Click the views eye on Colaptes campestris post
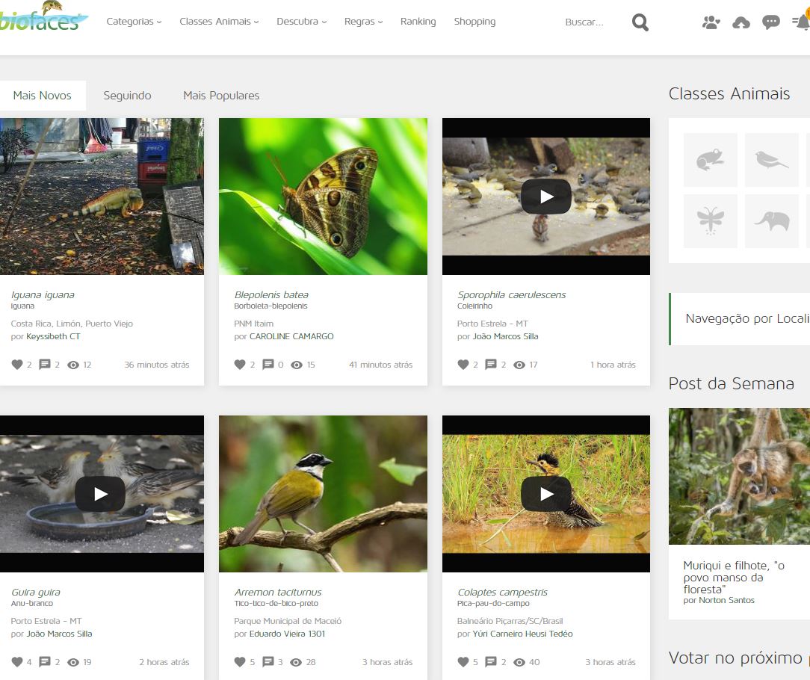Viewport: 810px width, 680px height. point(519,662)
